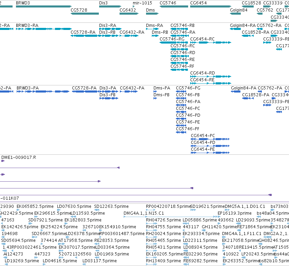Click the Dms-PB protein label
Image resolution: width=289 pixels, height=266 pixels.
(x=161, y=95)
